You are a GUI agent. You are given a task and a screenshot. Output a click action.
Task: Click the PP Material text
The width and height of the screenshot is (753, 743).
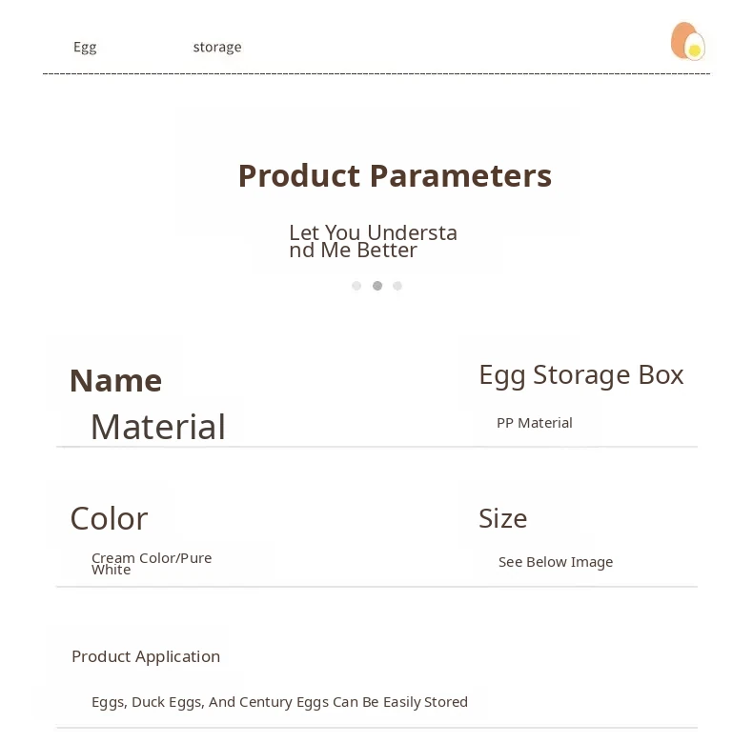click(534, 423)
